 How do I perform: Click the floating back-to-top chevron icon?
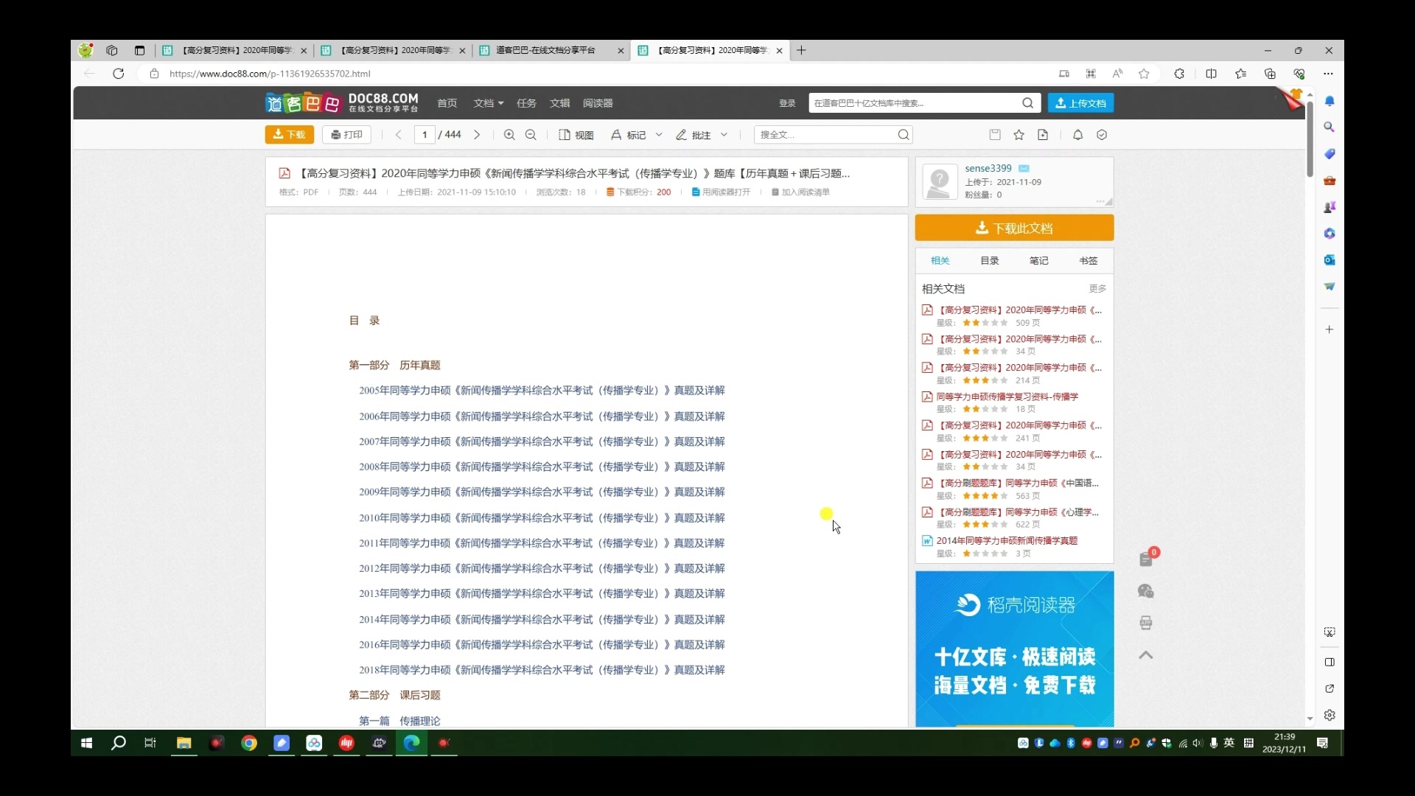click(1145, 655)
